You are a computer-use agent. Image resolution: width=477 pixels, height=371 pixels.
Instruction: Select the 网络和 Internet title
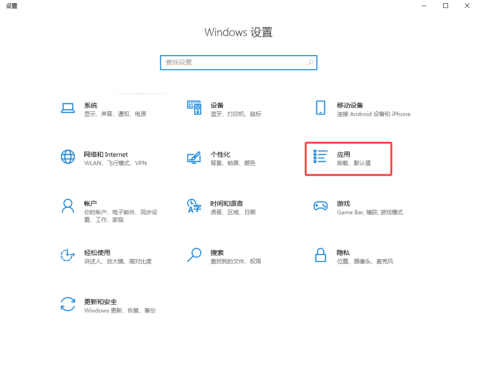pyautogui.click(x=106, y=154)
